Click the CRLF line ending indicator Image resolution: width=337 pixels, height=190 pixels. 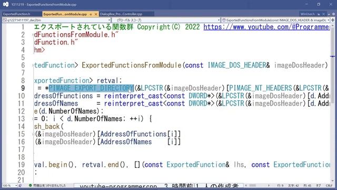[329, 185]
